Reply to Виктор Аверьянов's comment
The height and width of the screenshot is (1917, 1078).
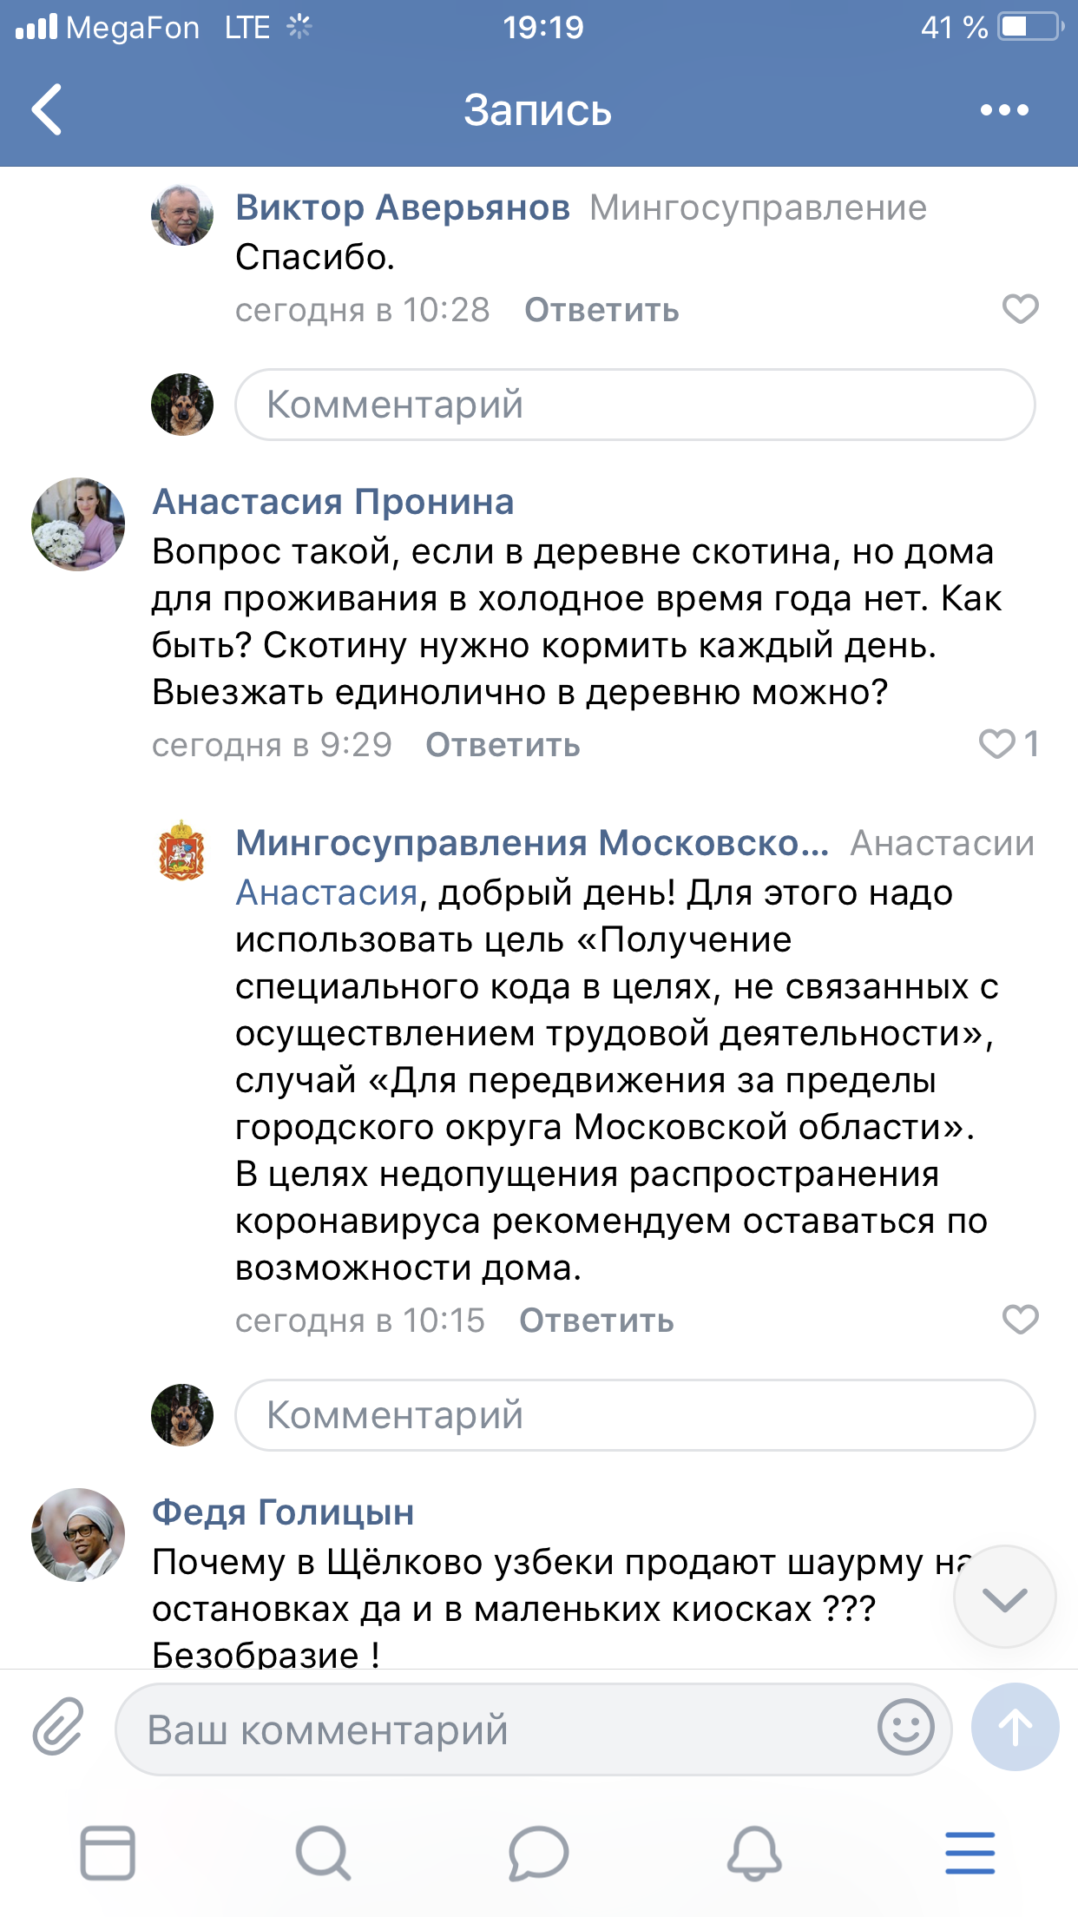(x=601, y=310)
